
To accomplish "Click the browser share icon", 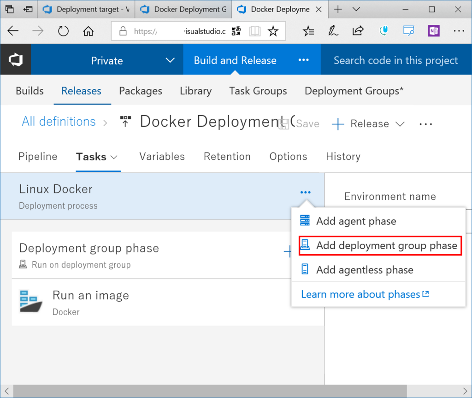I will (358, 31).
